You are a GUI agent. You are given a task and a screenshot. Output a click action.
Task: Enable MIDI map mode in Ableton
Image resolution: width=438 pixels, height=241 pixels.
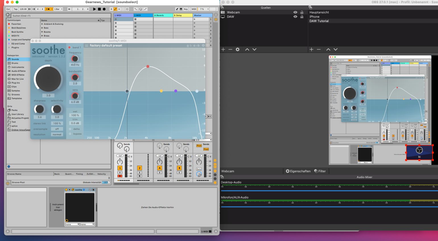(x=194, y=9)
